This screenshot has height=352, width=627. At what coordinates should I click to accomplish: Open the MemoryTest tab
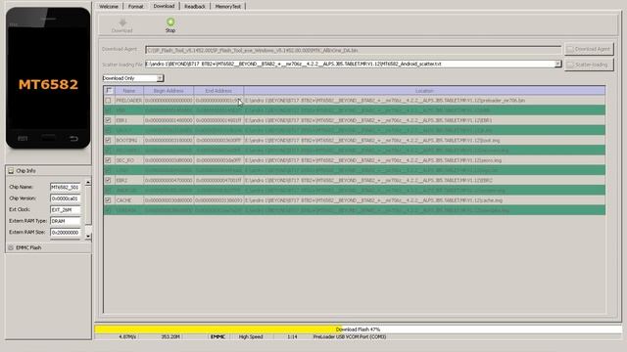coord(228,7)
